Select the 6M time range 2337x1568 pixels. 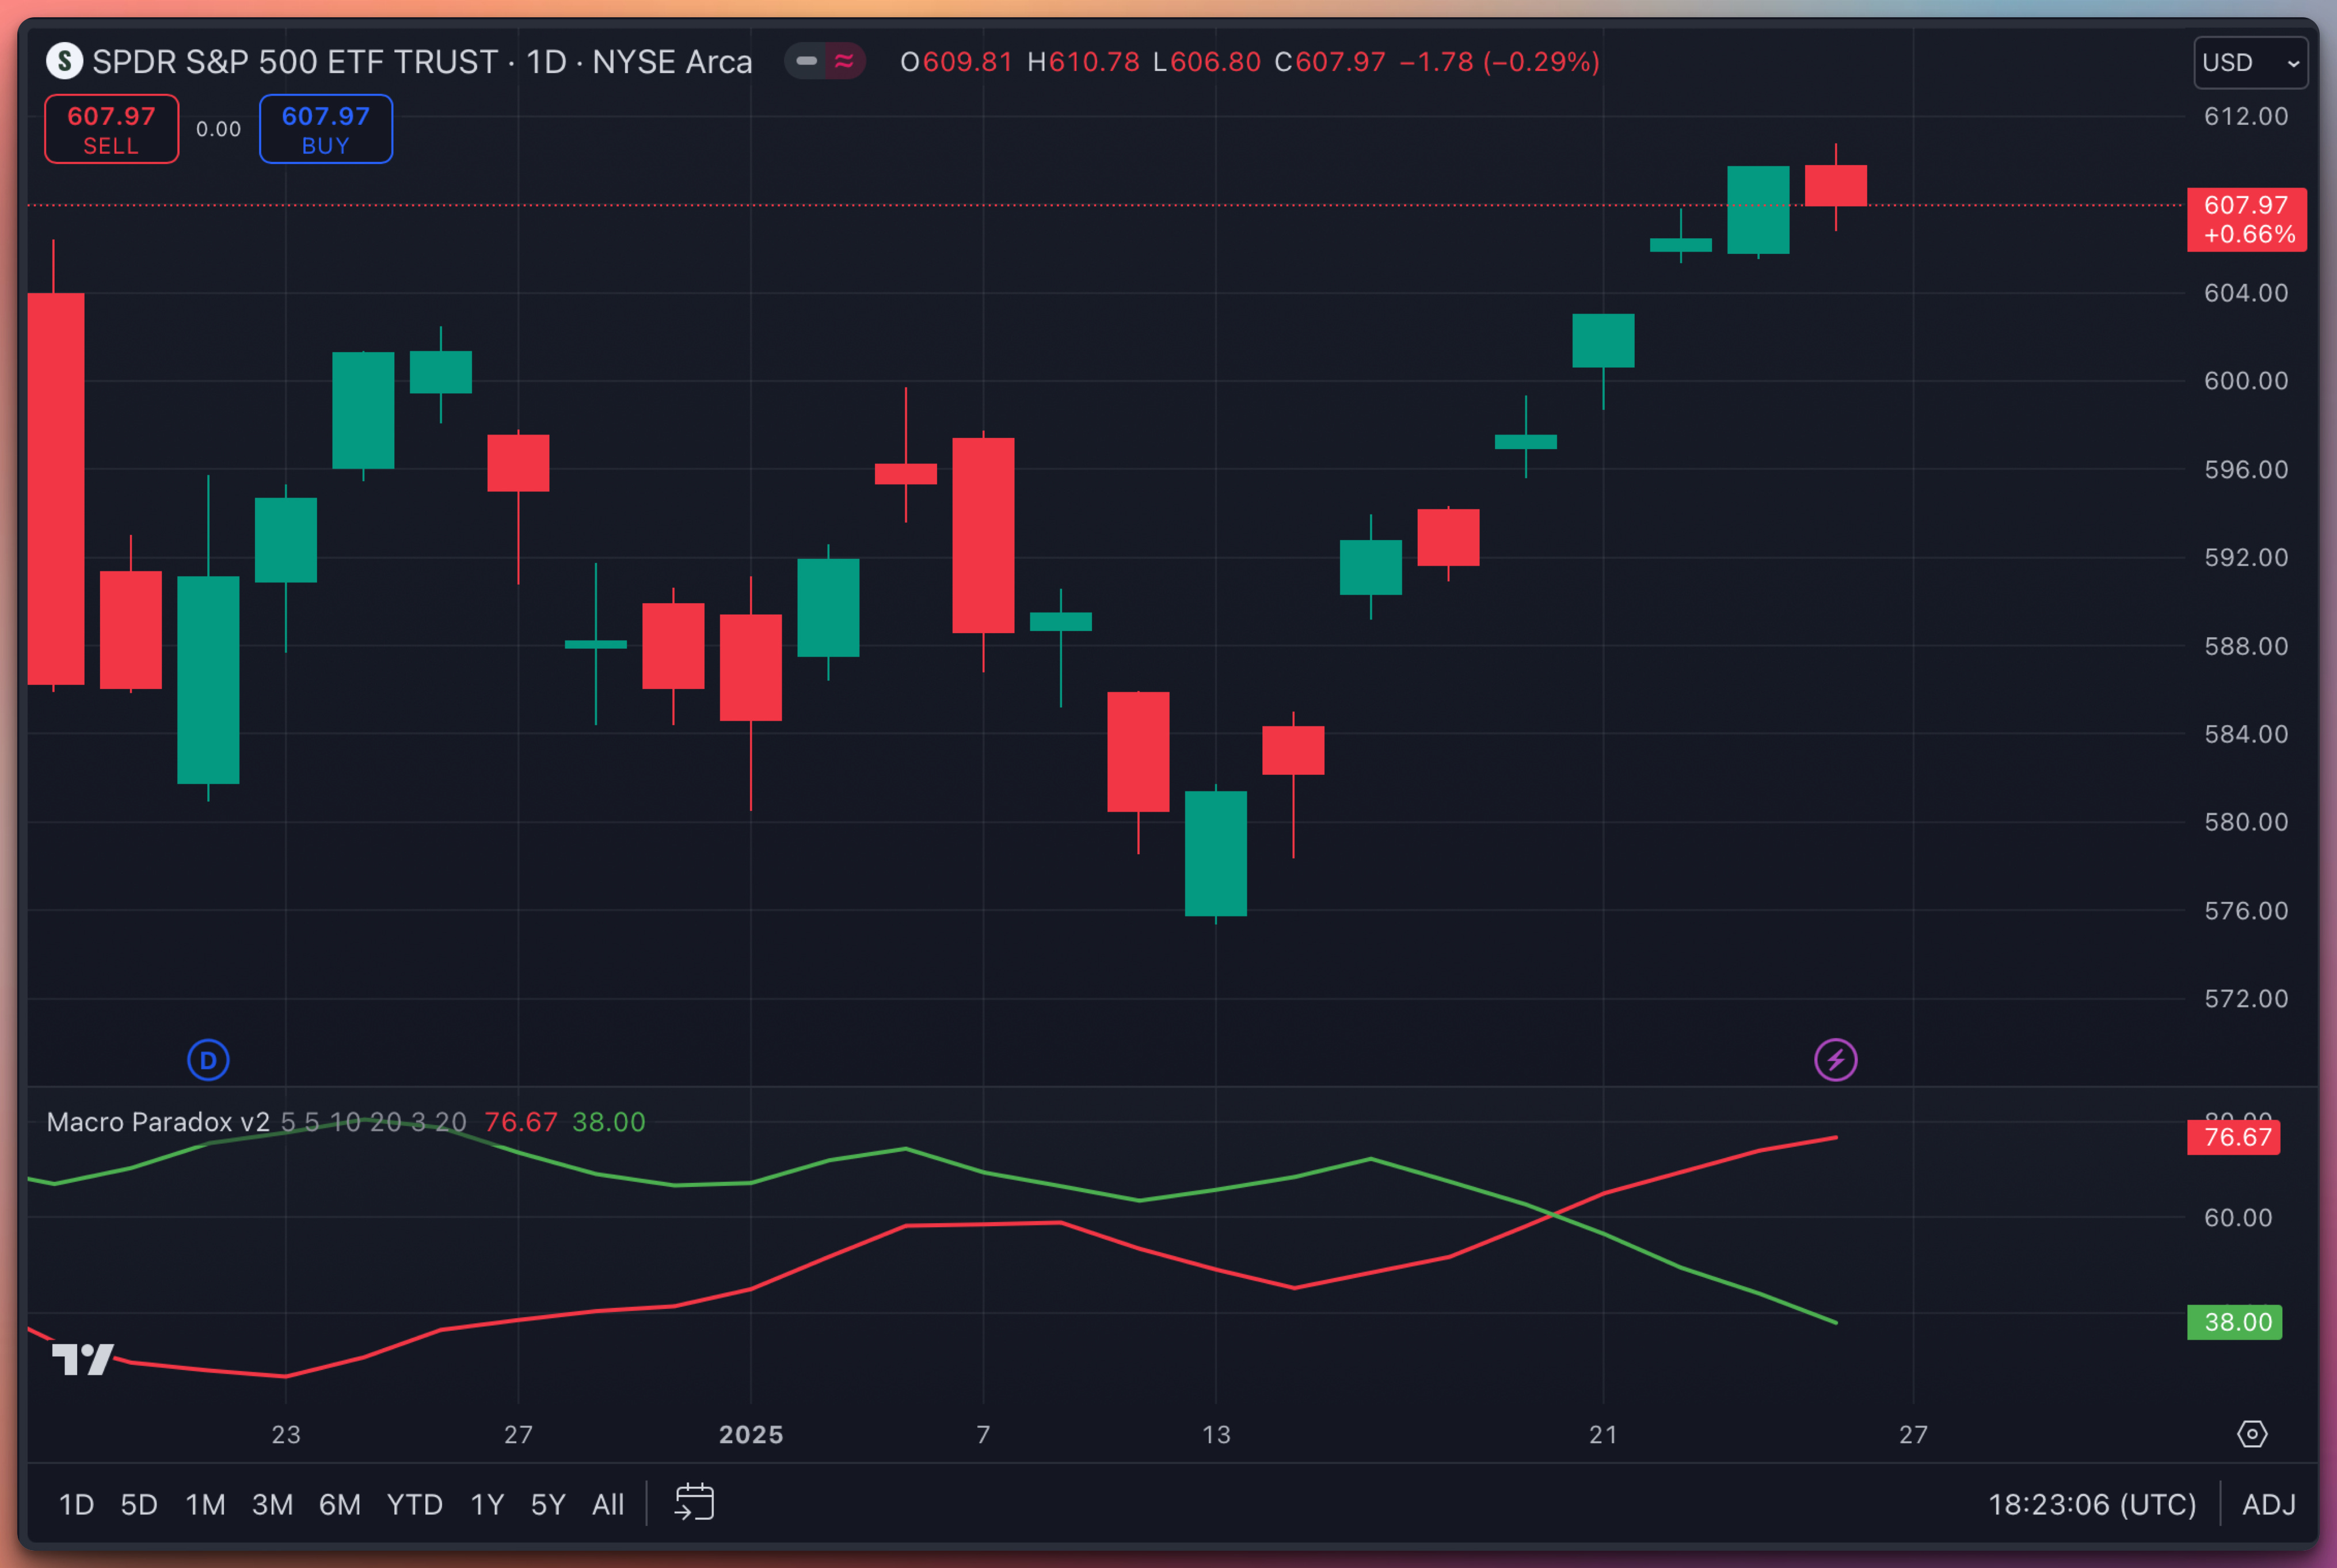point(340,1504)
